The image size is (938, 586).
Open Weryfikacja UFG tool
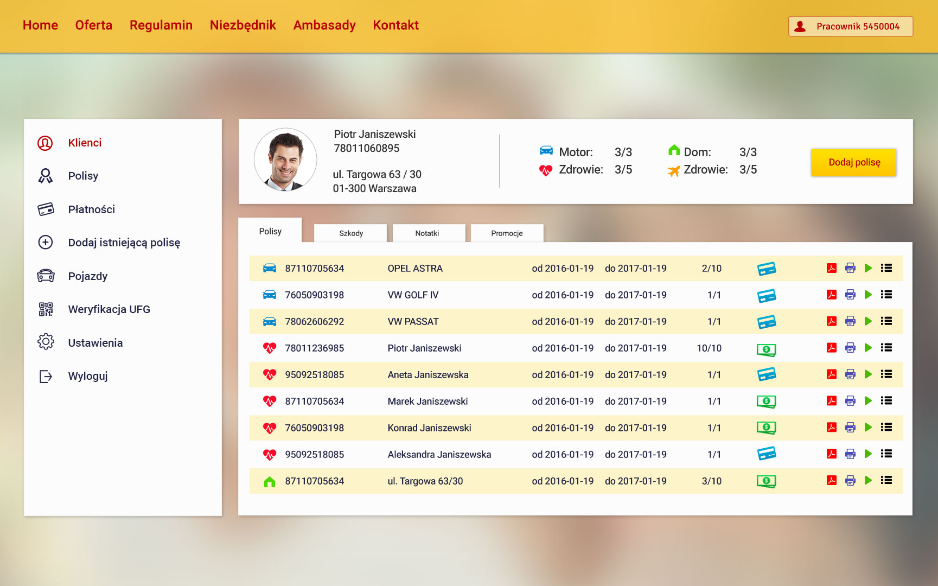[x=108, y=309]
